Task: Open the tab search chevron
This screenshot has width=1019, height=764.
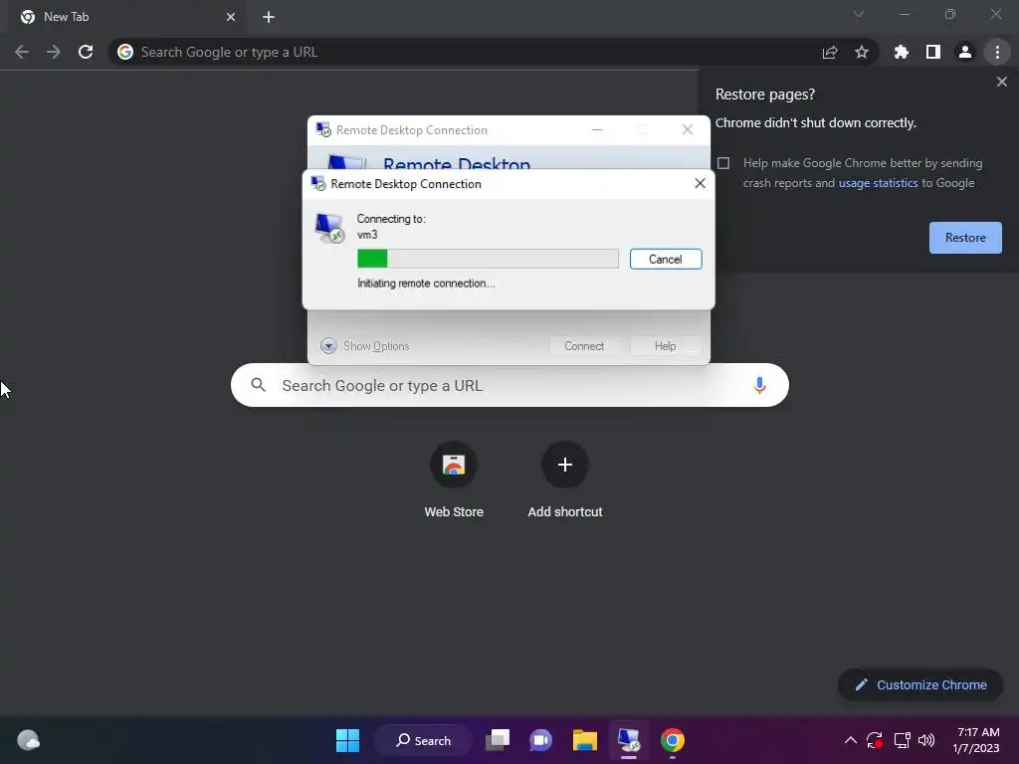Action: click(x=859, y=14)
